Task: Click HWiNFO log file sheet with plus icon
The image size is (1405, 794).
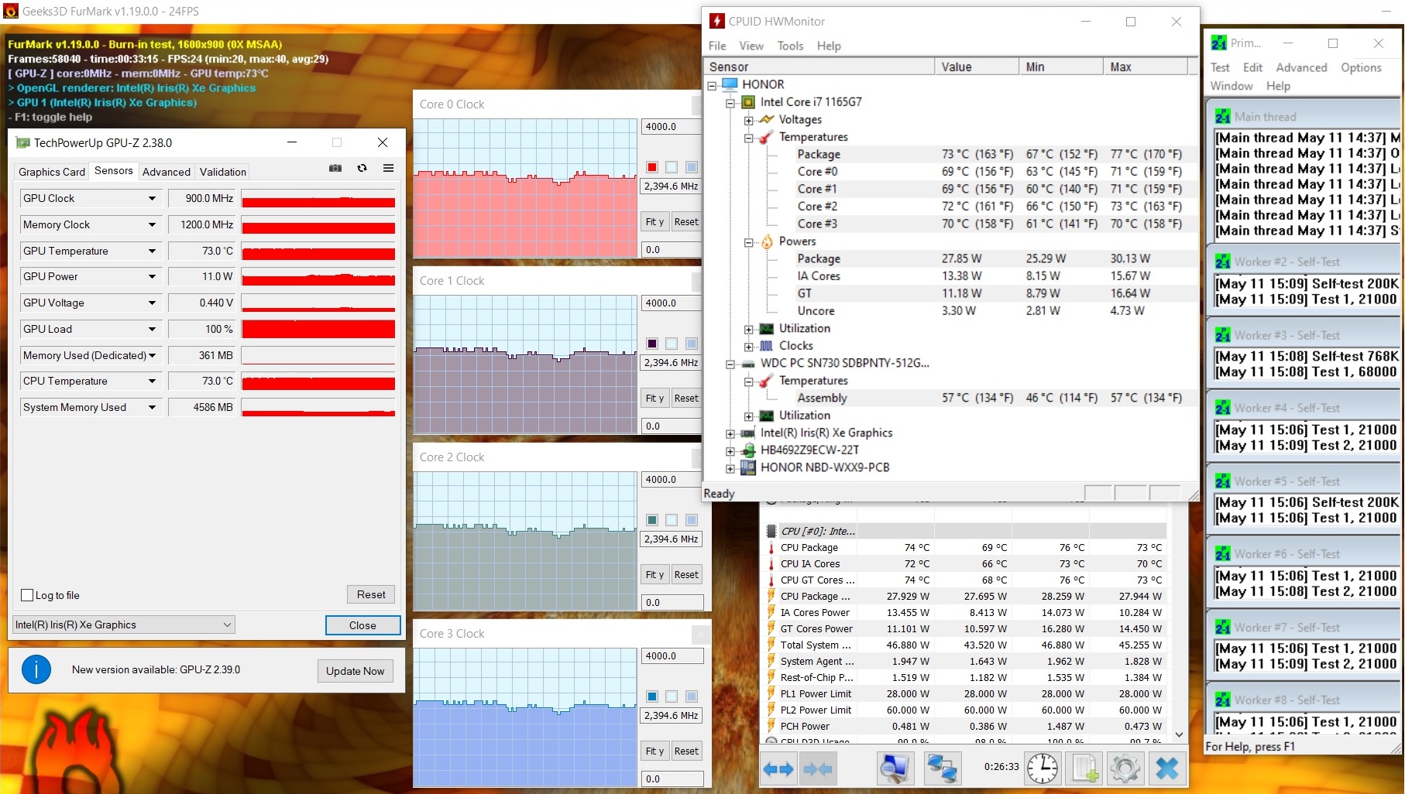Action: point(1084,768)
